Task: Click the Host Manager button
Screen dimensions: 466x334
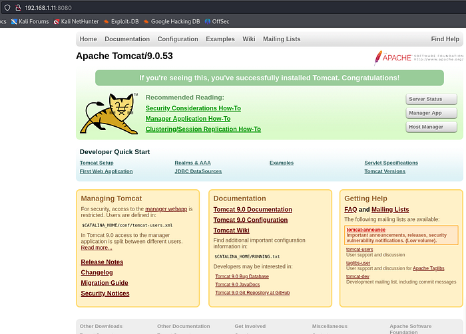Action: point(431,127)
